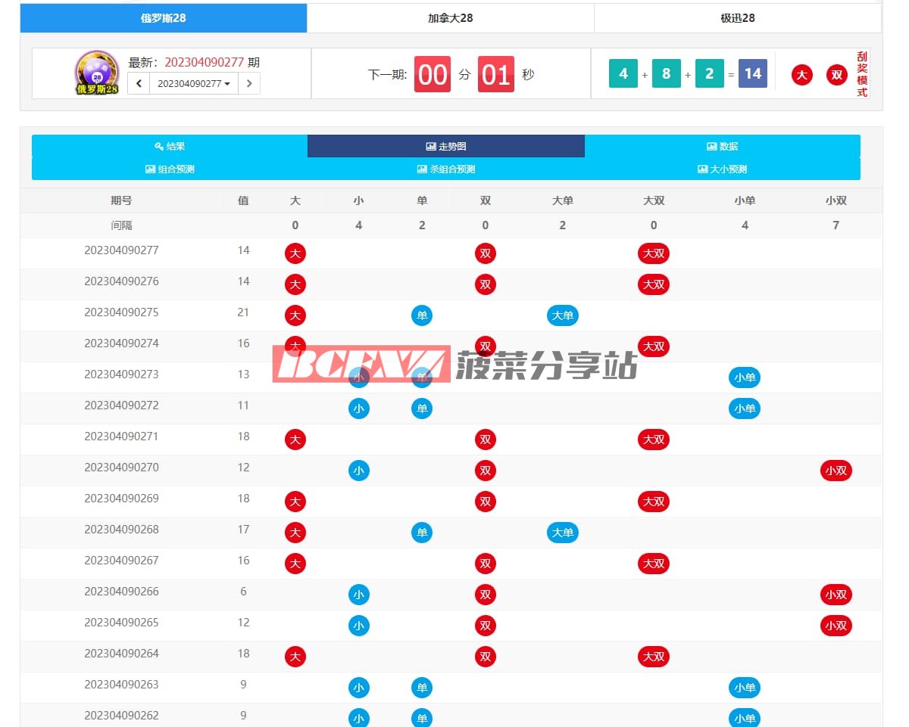Toggle the 刮奖模式 scratch mode
Screen dimensions: 909x727
coord(861,74)
